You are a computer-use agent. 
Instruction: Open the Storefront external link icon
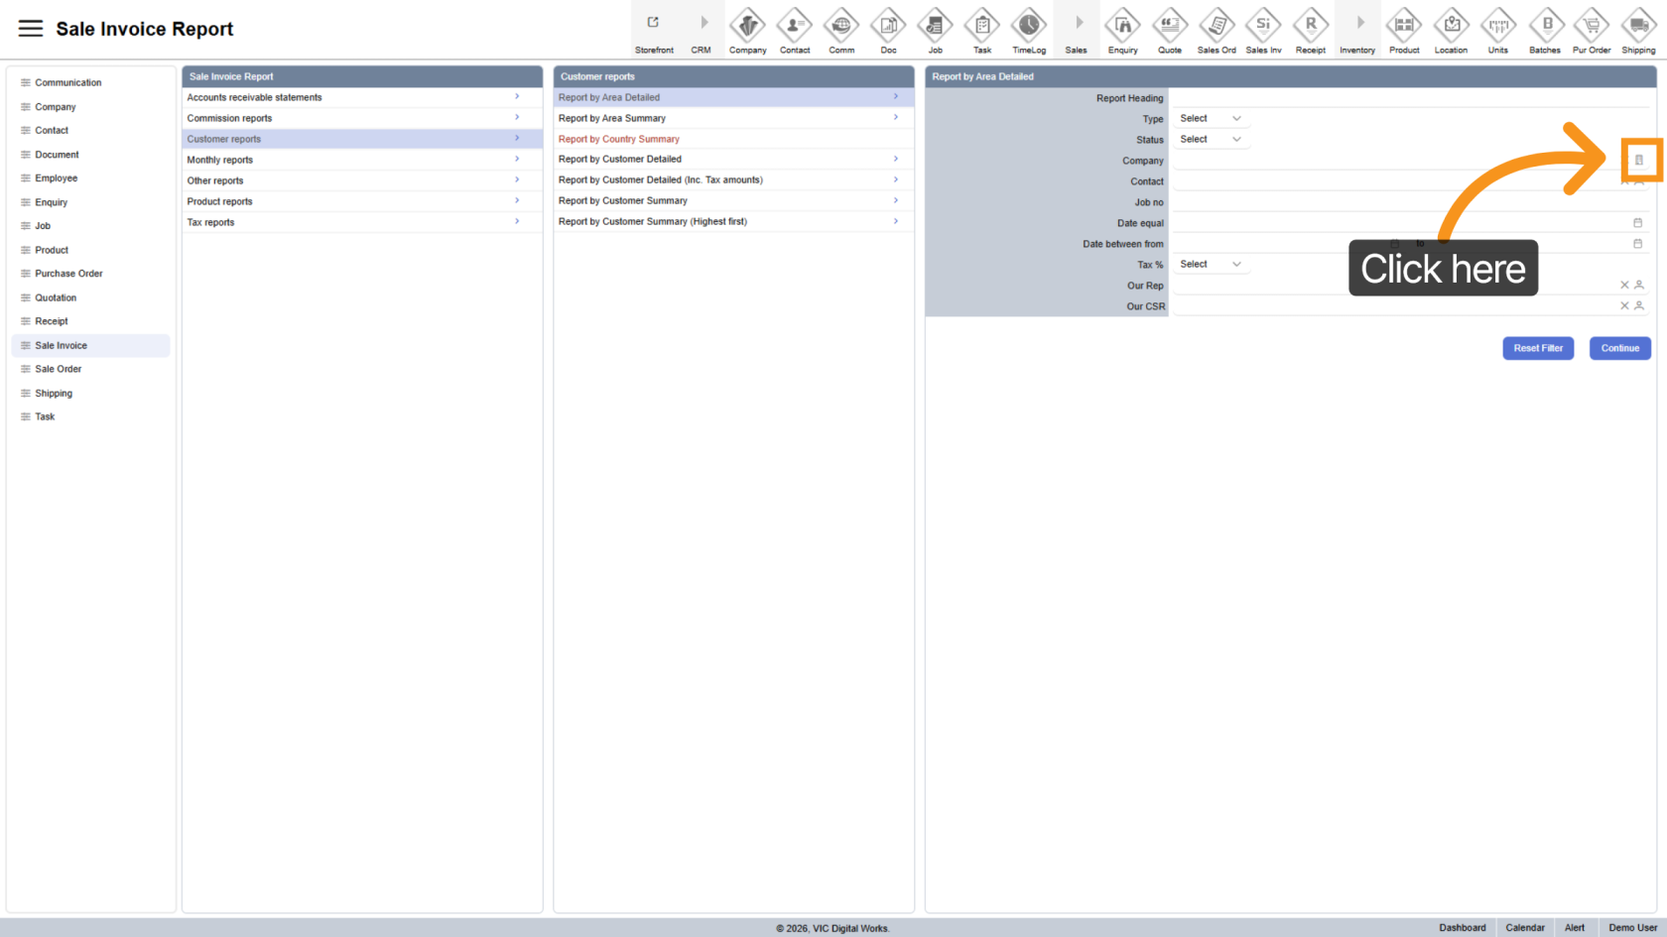[x=654, y=23]
